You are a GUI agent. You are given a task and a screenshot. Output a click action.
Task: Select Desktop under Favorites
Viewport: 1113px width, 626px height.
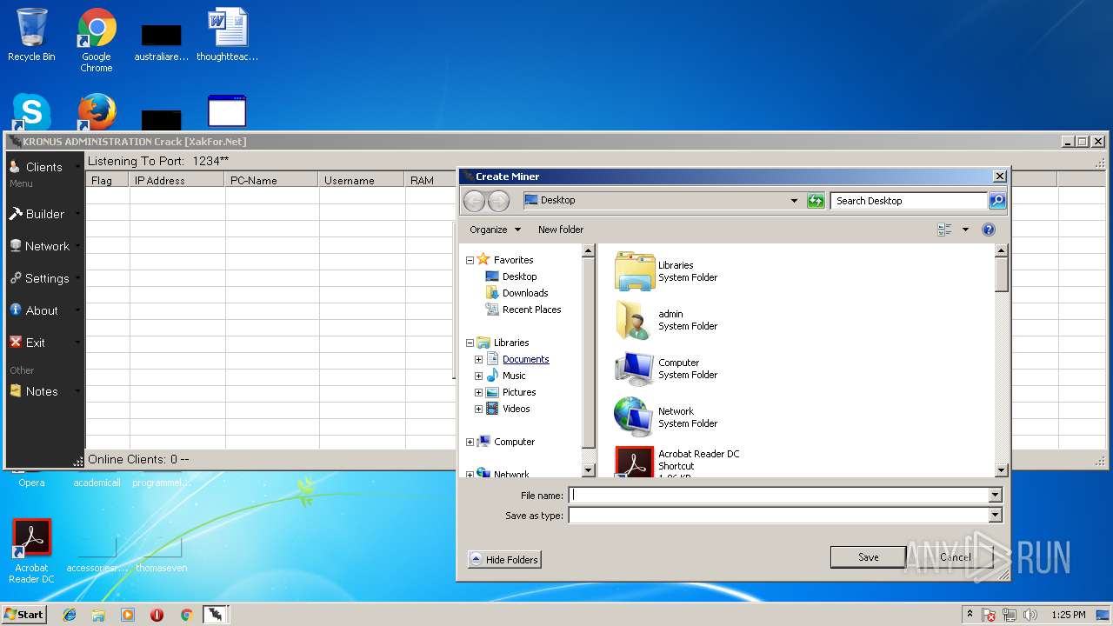[519, 276]
